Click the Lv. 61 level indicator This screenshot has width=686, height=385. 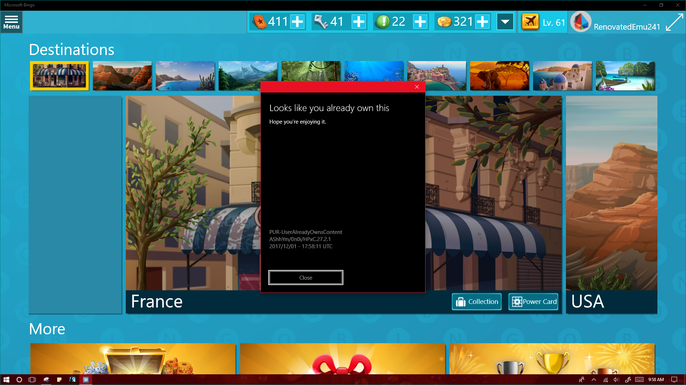click(554, 22)
